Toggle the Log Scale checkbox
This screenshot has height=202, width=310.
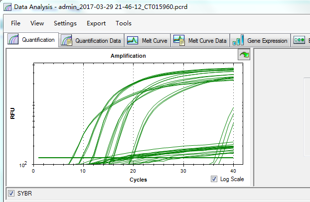pyautogui.click(x=214, y=179)
